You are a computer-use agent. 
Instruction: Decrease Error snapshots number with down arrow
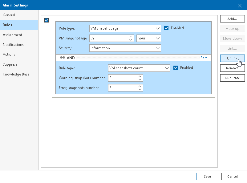[x=140, y=89]
